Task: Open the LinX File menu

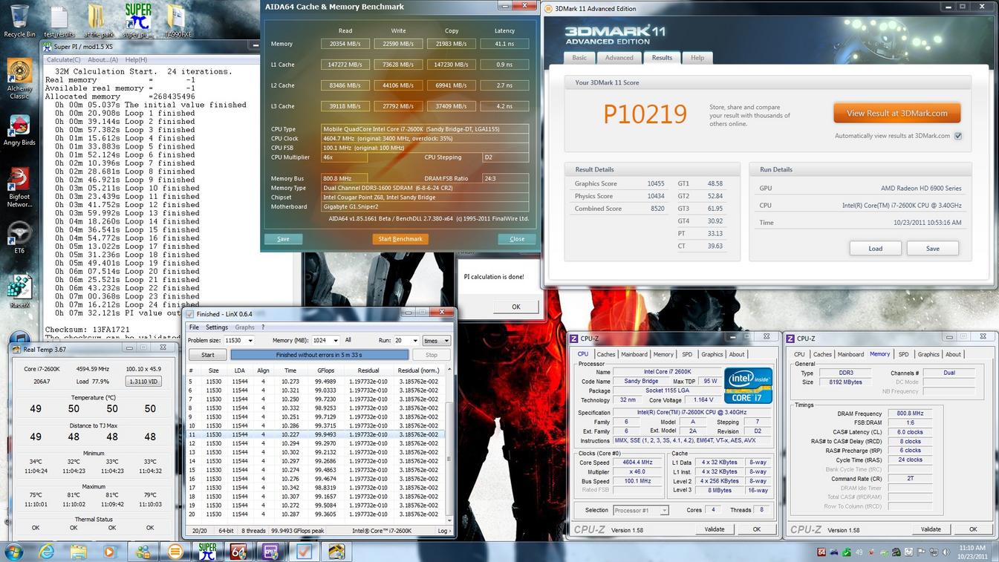Action: [194, 327]
